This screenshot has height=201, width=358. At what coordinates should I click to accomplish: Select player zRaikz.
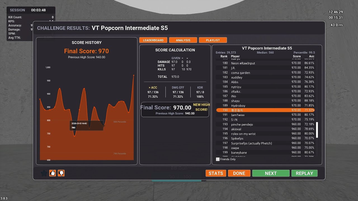[265, 91]
